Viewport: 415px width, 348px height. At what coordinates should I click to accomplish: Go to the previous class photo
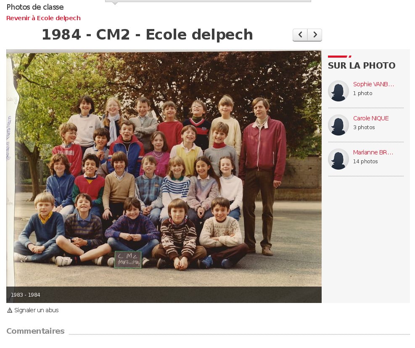(300, 35)
